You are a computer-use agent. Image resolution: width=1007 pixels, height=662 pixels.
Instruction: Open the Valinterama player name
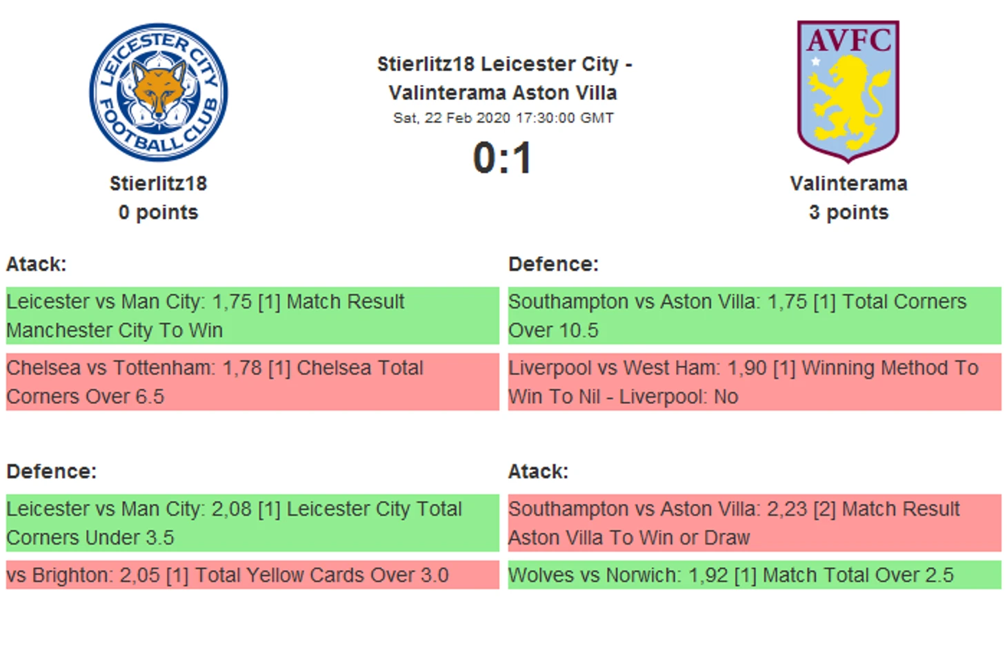[848, 184]
